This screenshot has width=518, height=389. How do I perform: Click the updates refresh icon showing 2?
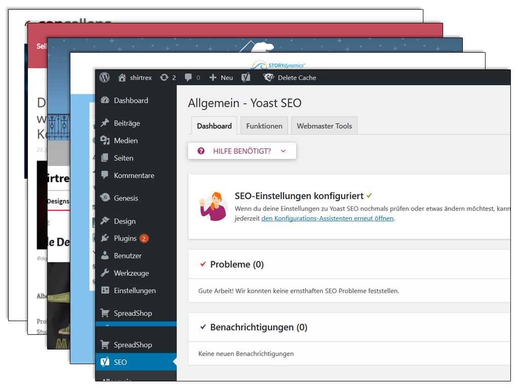pyautogui.click(x=164, y=77)
